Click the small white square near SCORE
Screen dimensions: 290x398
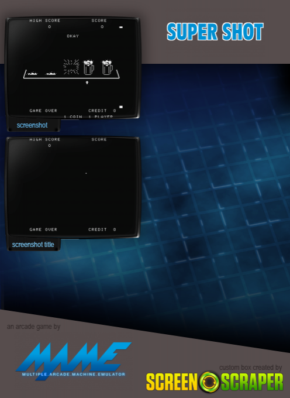pyautogui.click(x=121, y=27)
